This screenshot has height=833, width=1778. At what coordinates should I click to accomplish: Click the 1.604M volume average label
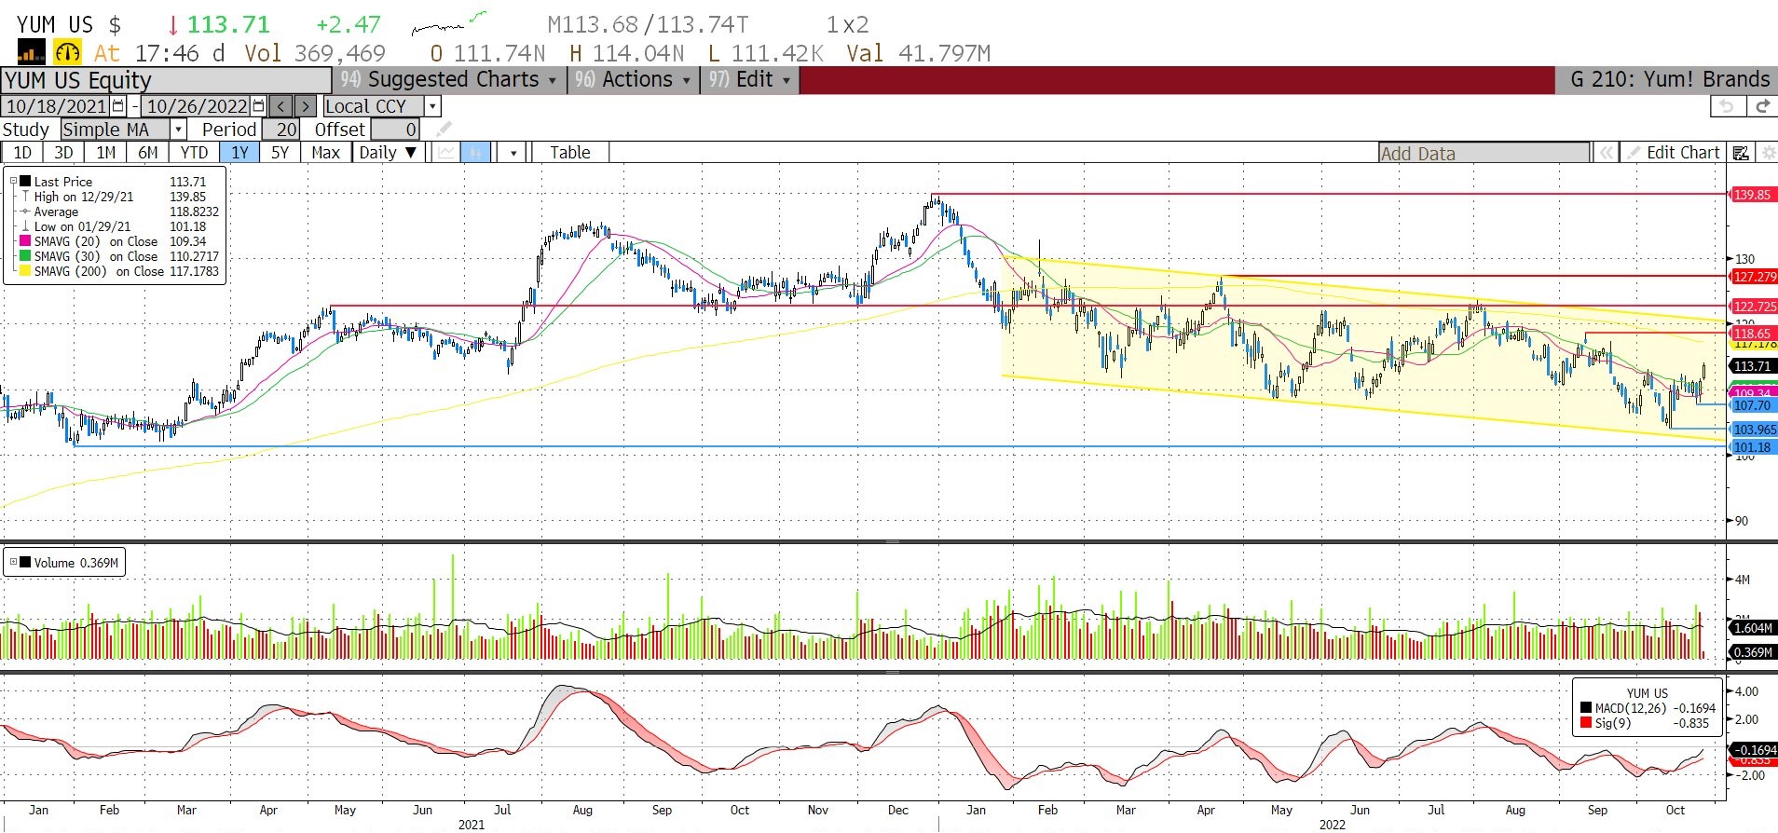1753,628
